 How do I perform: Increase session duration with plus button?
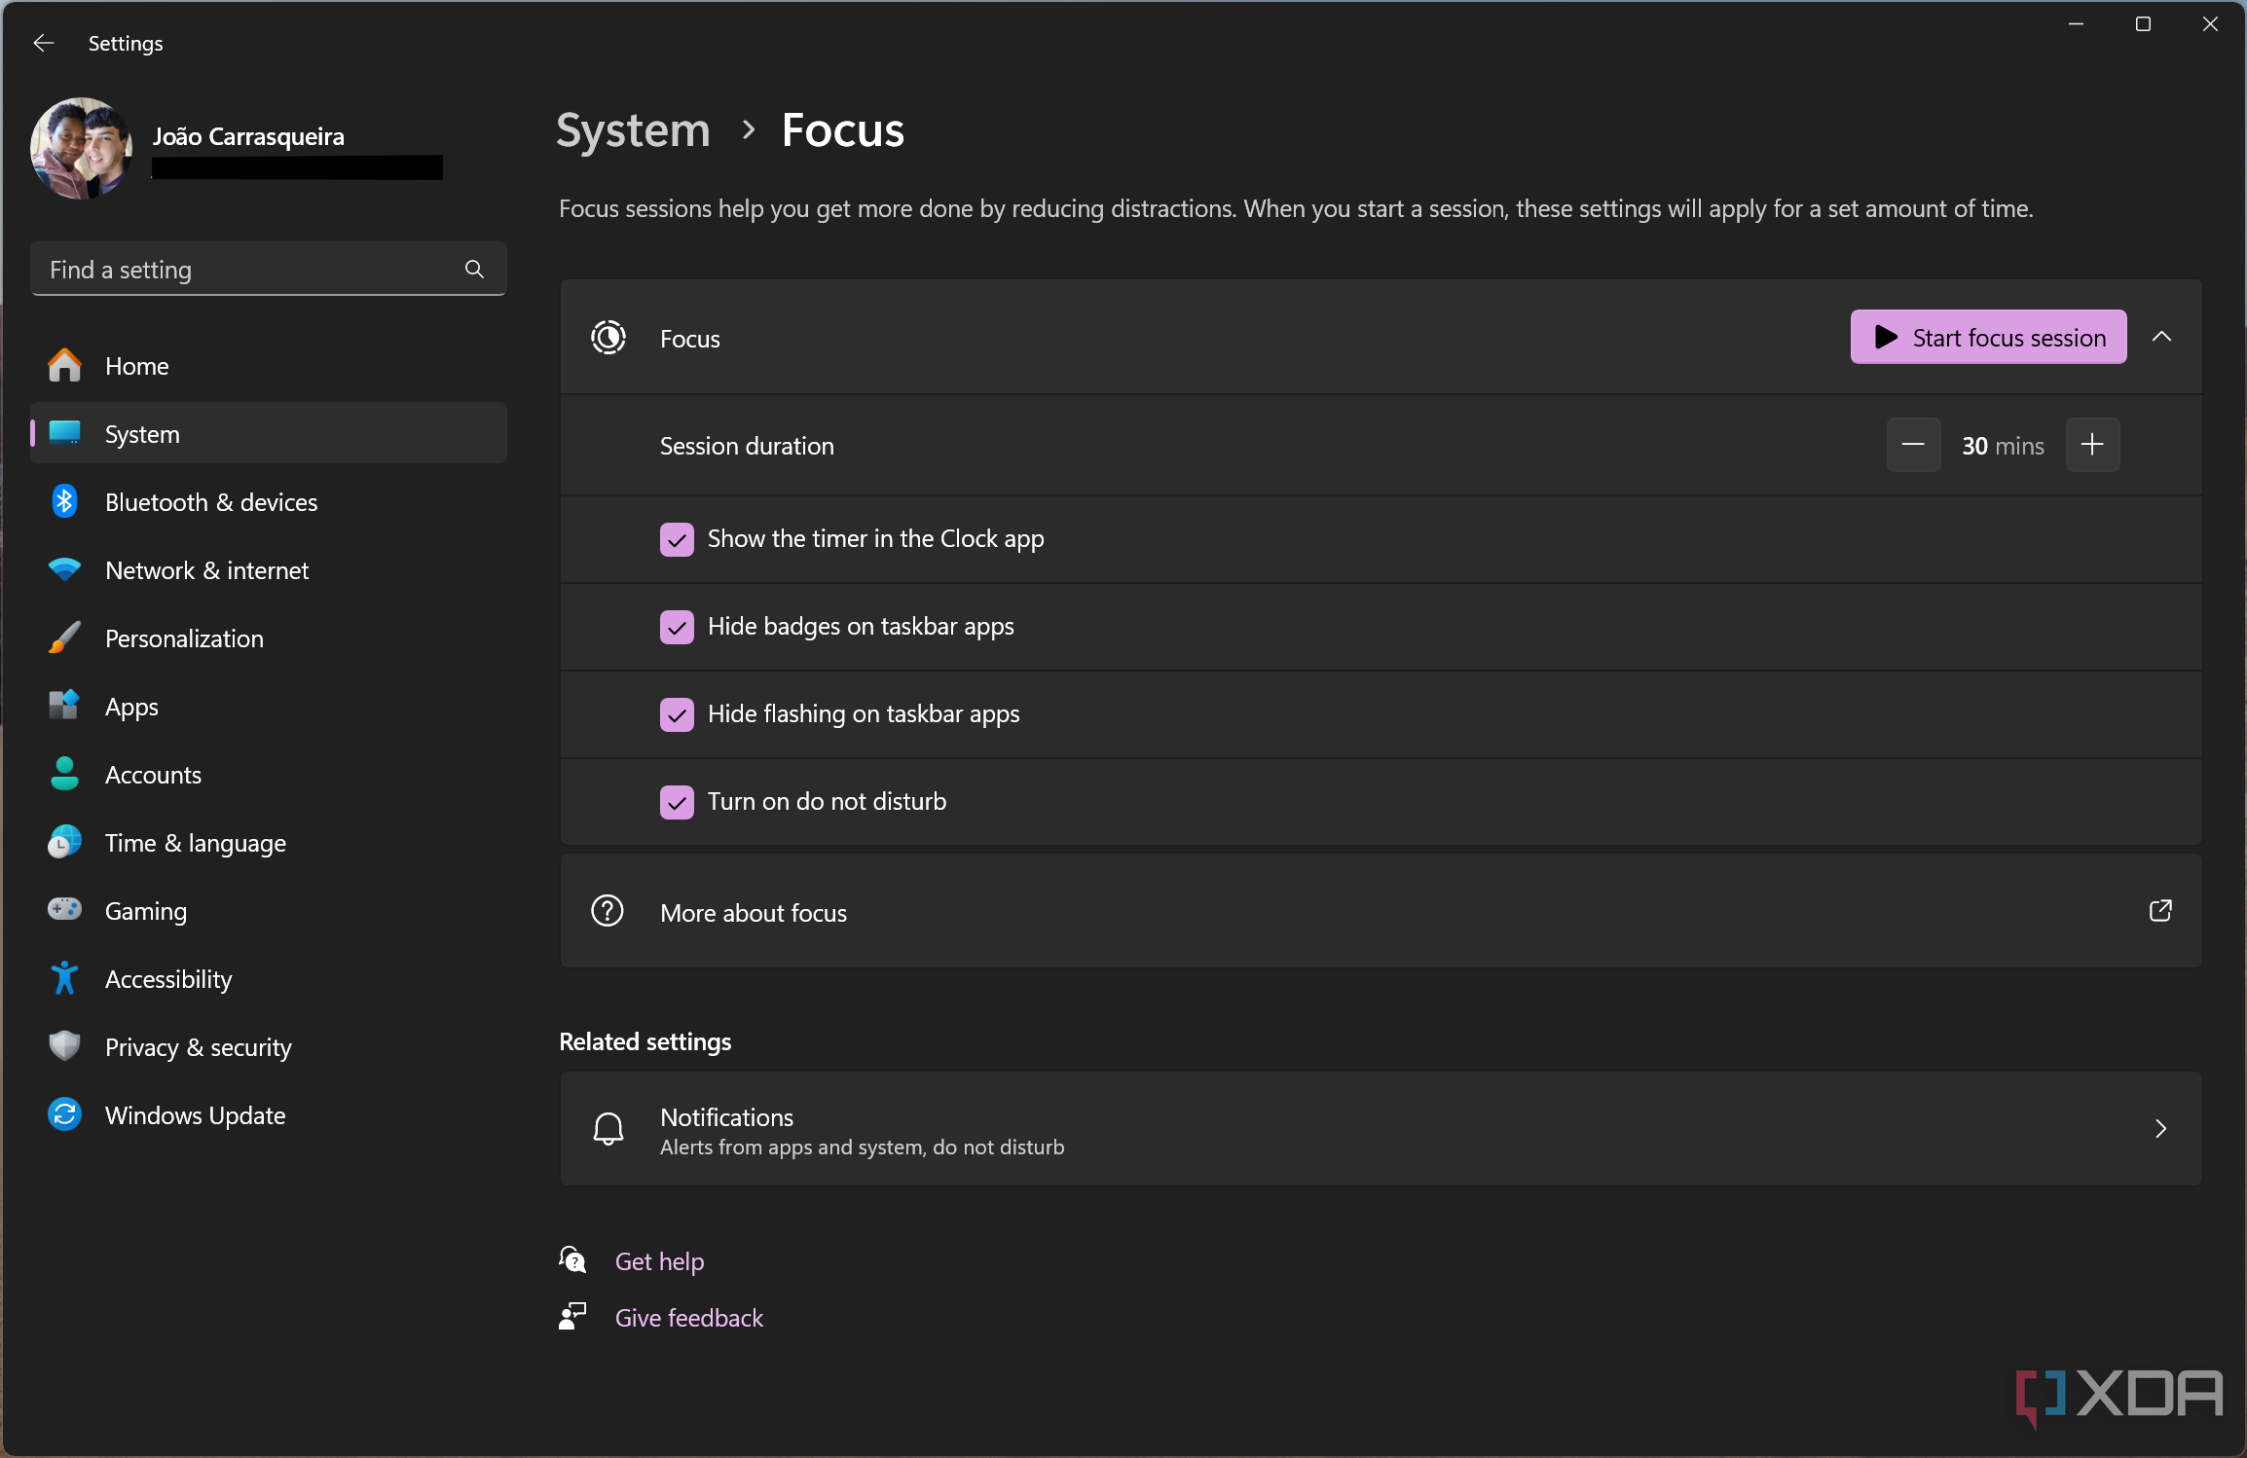coord(2093,444)
